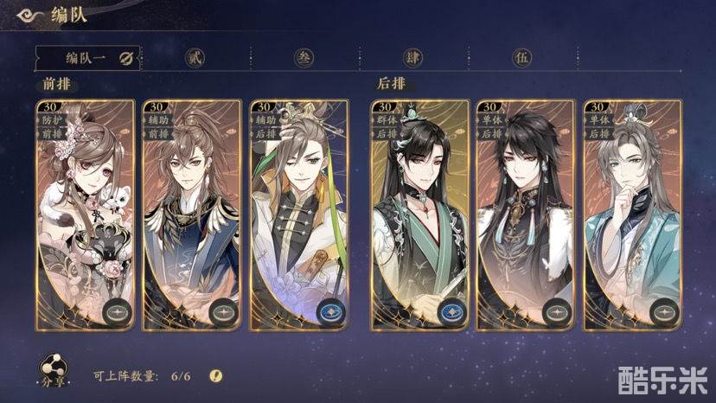Image resolution: width=716 pixels, height=403 pixels.
Task: Click the badge on the second 辅助前排 card
Action: (224, 313)
